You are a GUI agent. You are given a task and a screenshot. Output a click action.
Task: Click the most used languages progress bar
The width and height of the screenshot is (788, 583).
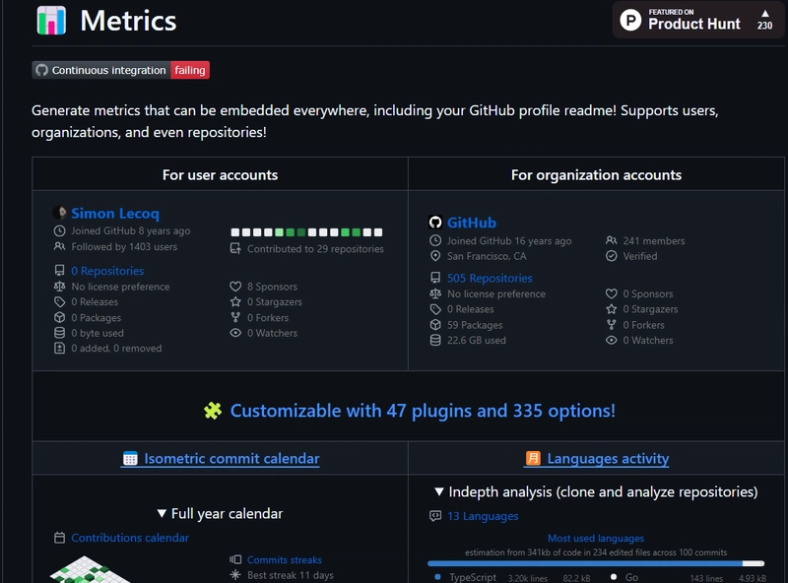pos(596,563)
